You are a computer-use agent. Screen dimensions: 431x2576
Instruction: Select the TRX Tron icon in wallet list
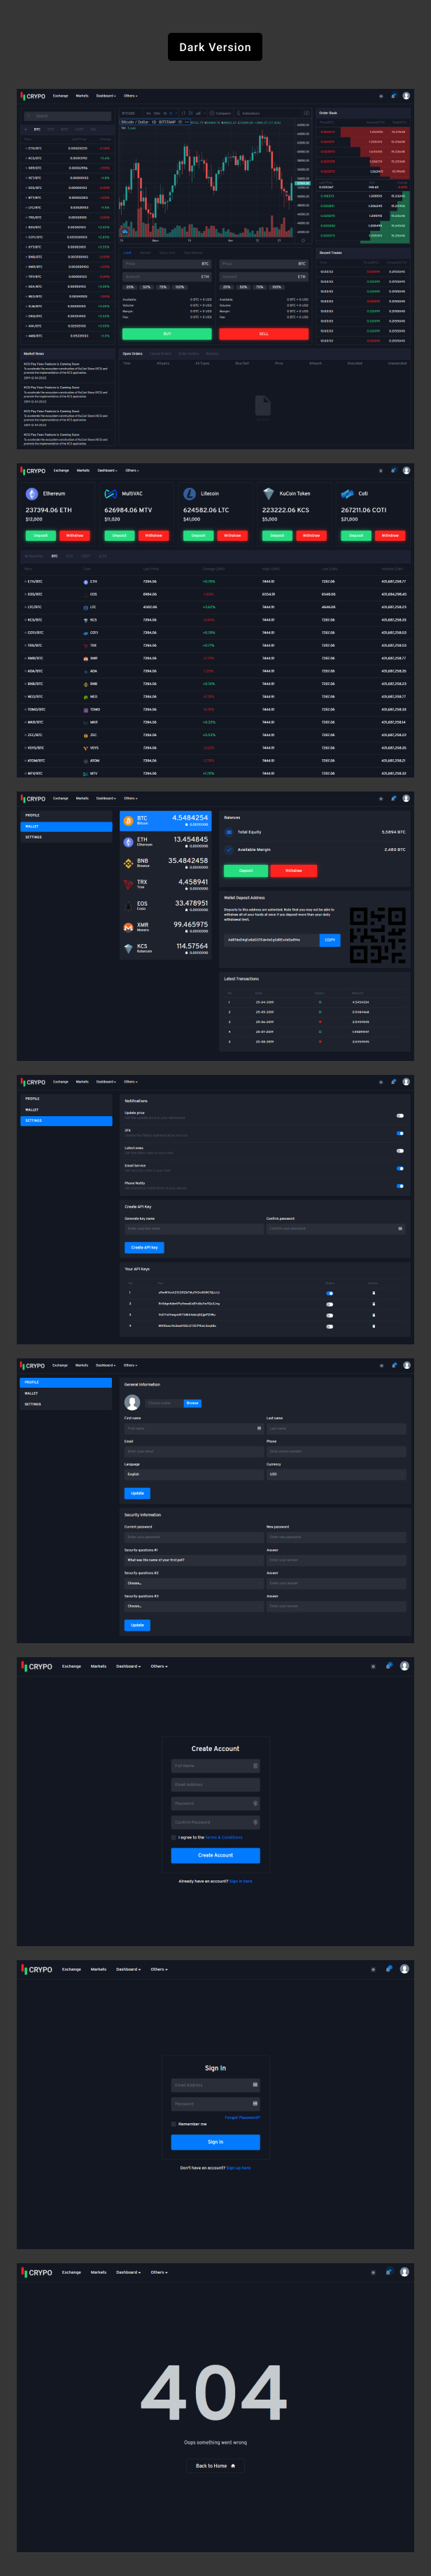point(128,884)
